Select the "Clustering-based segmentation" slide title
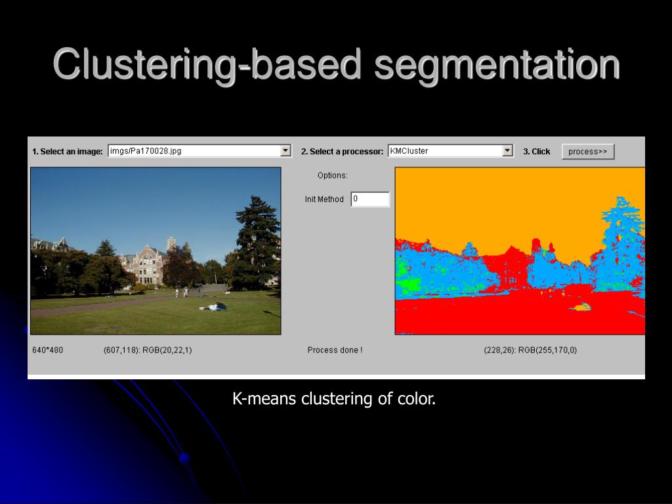The image size is (672, 504). [x=336, y=66]
